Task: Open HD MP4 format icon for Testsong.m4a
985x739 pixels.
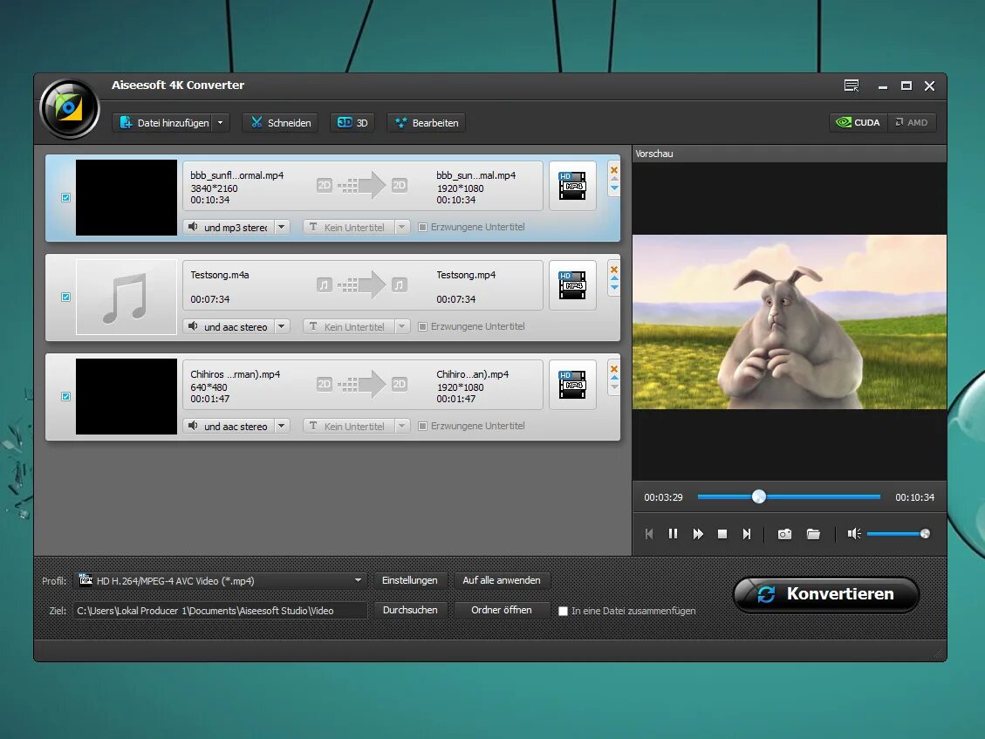Action: (572, 285)
